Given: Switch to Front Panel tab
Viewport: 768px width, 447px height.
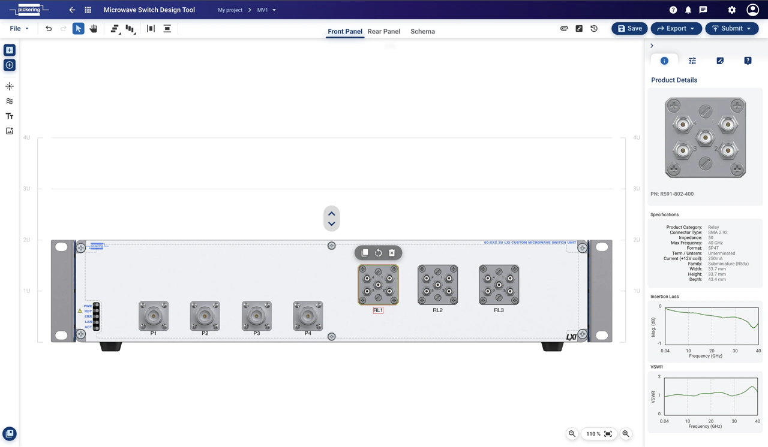Looking at the screenshot, I should point(345,32).
